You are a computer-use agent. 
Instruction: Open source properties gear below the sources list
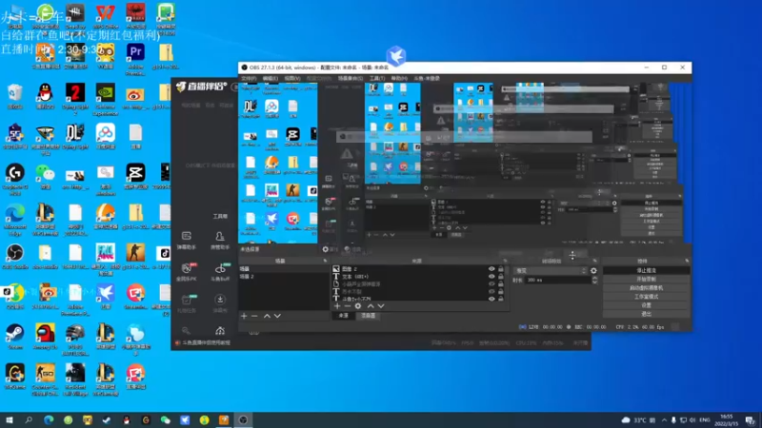point(358,306)
